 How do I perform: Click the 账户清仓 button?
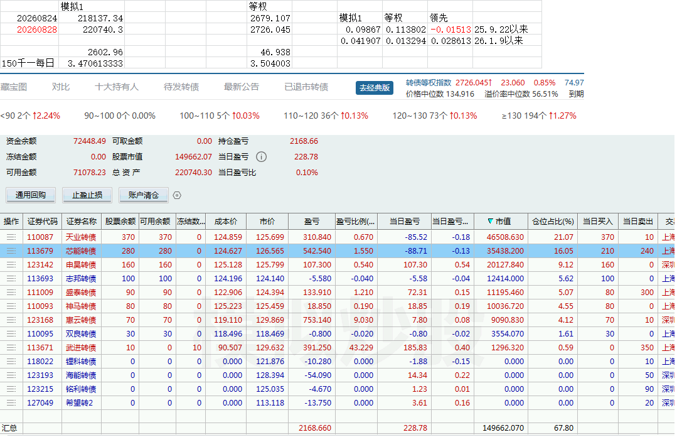(143, 195)
